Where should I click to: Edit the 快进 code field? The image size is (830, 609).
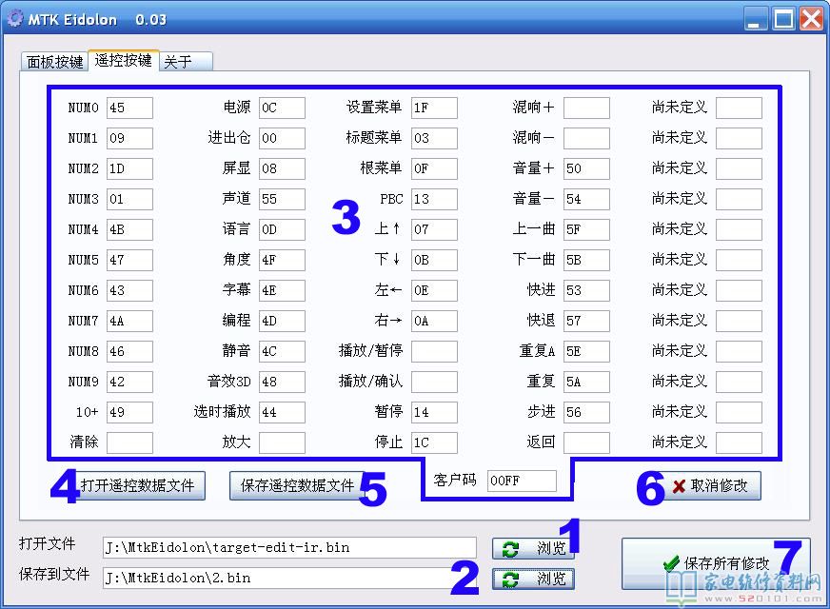pyautogui.click(x=587, y=290)
